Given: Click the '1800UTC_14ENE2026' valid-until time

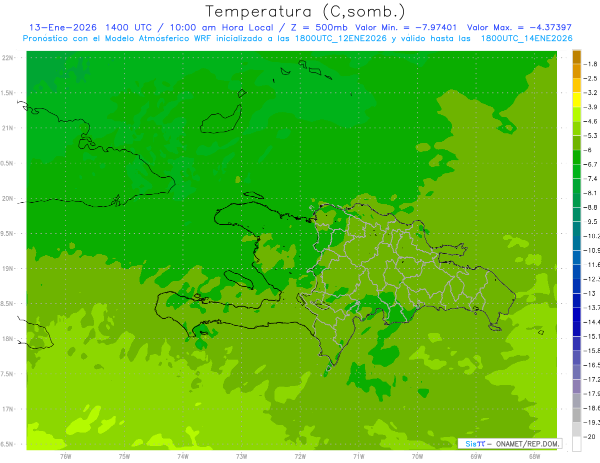Looking at the screenshot, I should tap(526, 38).
